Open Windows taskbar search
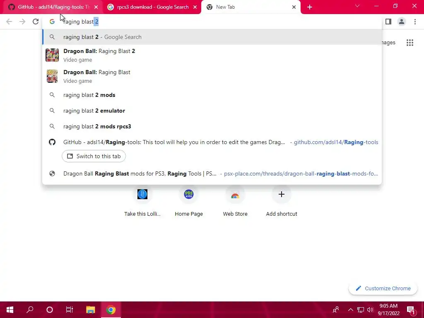Image resolution: width=424 pixels, height=318 pixels. tap(30, 310)
